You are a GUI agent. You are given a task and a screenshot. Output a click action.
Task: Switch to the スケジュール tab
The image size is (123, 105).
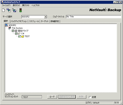(x=34, y=21)
